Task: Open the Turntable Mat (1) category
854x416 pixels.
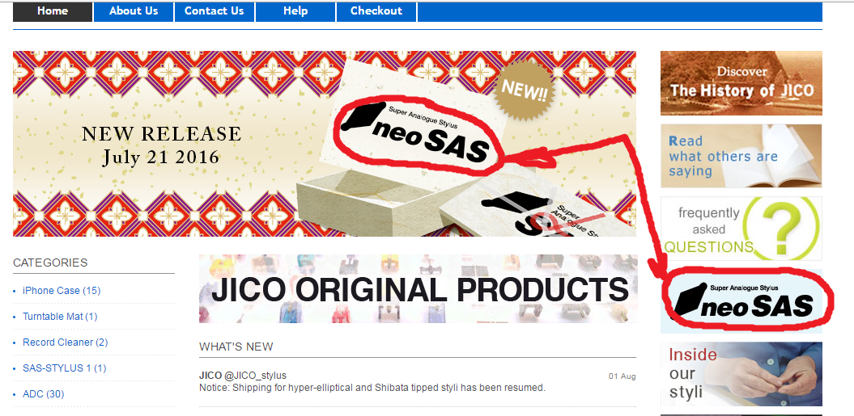Action: coord(60,317)
